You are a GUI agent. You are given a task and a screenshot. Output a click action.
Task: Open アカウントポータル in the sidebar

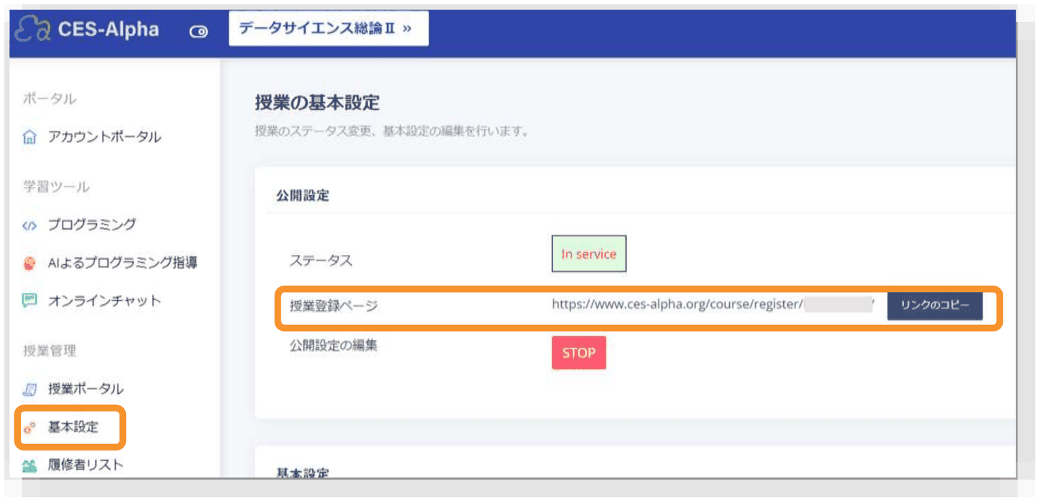105,137
